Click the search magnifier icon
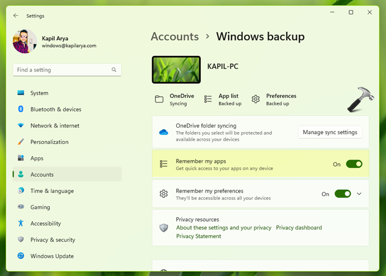This screenshot has width=386, height=276. pyautogui.click(x=114, y=70)
